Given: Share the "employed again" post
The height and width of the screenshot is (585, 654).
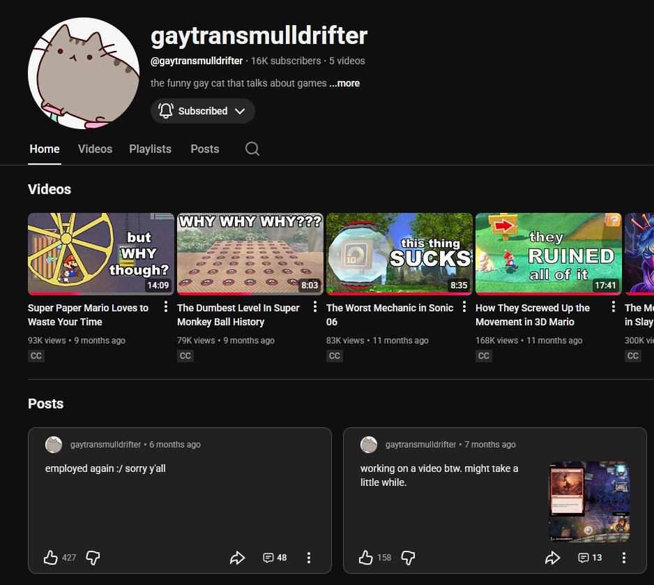Looking at the screenshot, I should click(238, 557).
